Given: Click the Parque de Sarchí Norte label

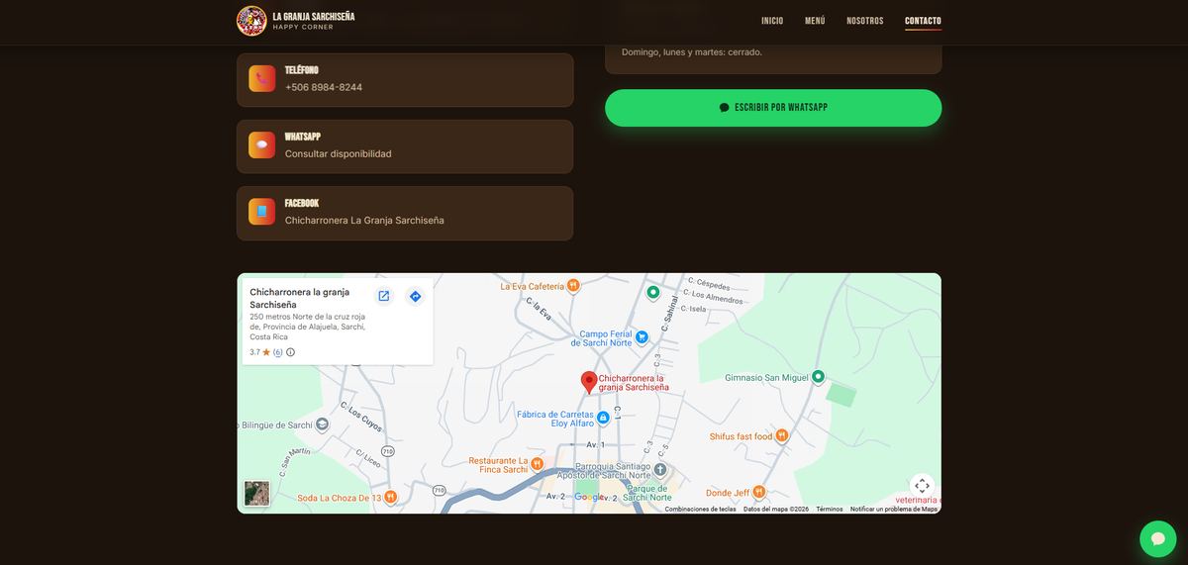Looking at the screenshot, I should (648, 493).
